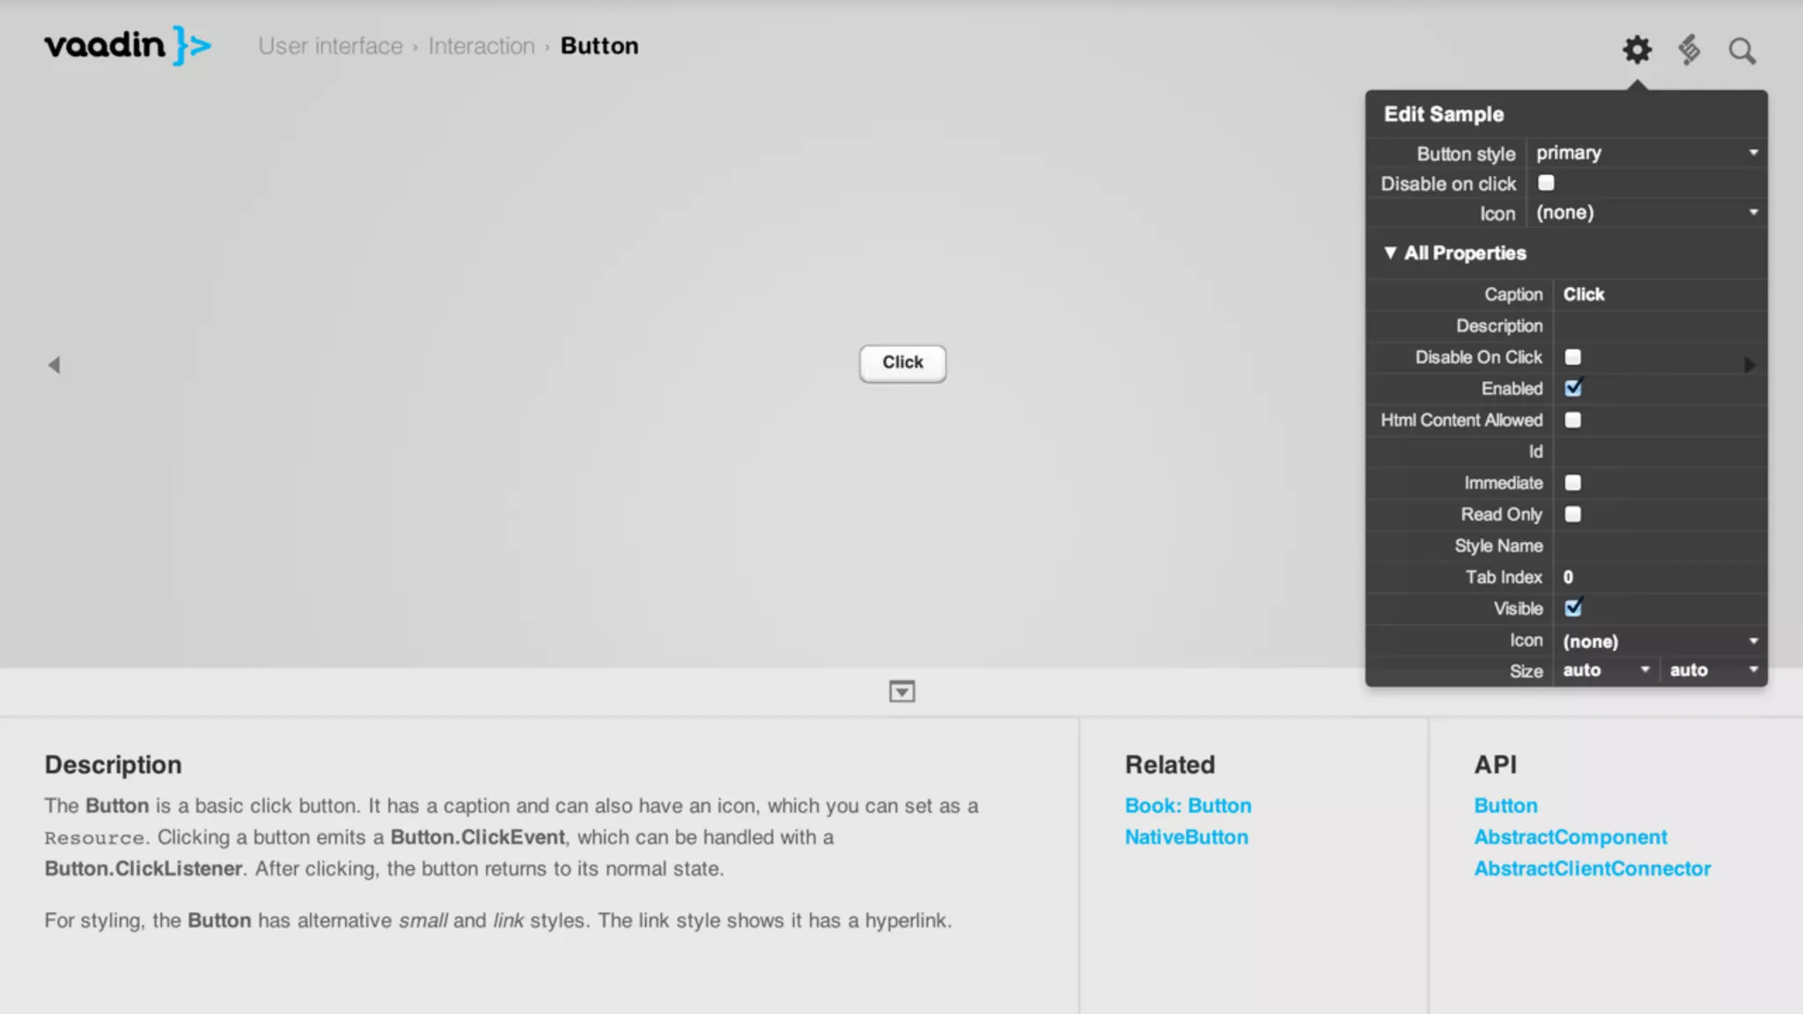Click the search magnifier icon
Screen dimensions: 1803x1014
(1741, 51)
